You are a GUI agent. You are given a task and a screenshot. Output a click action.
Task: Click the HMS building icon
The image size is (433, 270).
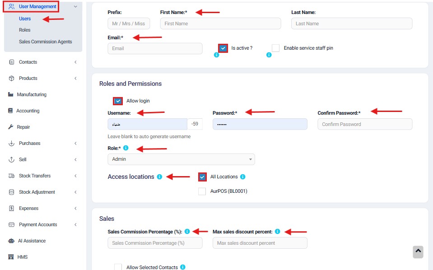pyautogui.click(x=11, y=257)
